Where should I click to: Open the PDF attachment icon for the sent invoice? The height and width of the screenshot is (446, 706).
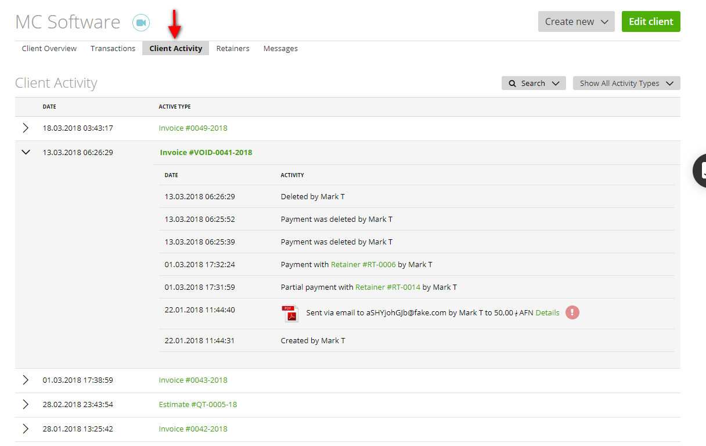[289, 313]
